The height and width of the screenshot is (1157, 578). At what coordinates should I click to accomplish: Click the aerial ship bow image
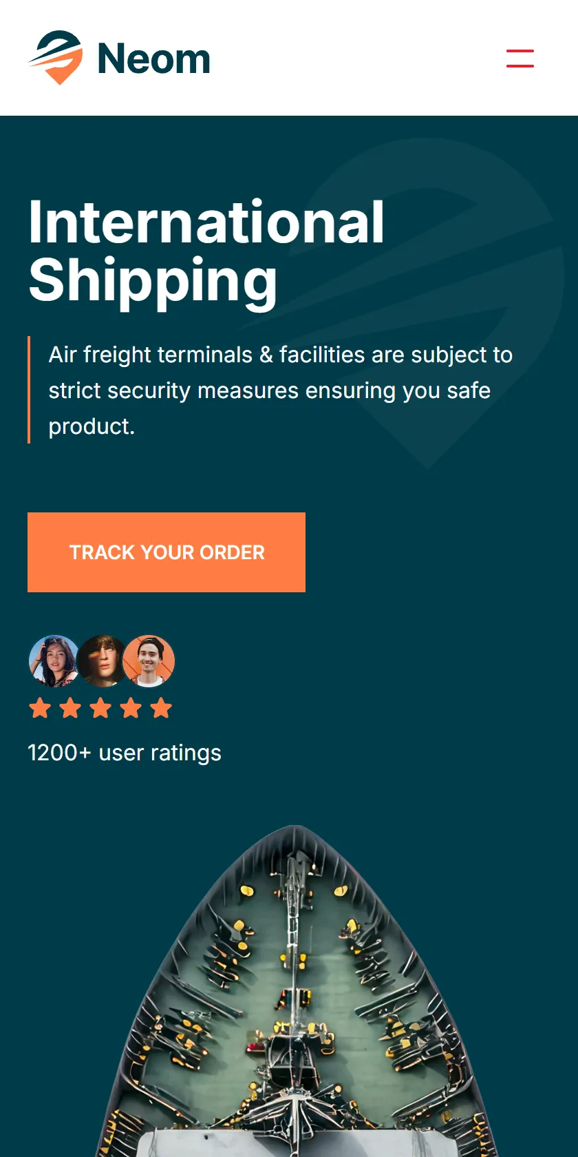(x=296, y=991)
